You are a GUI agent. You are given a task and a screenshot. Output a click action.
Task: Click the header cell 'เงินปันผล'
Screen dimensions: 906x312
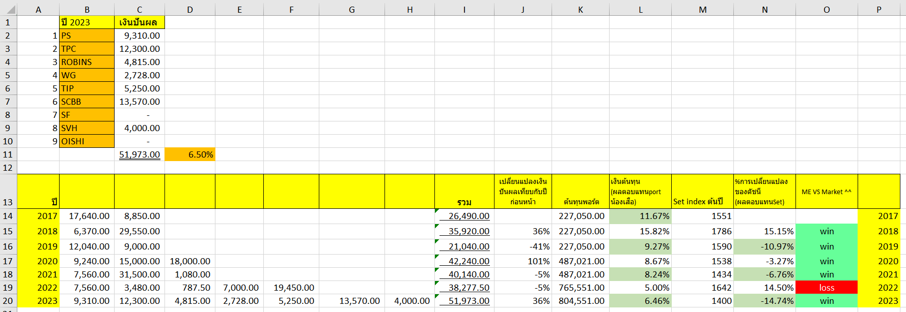(140, 22)
